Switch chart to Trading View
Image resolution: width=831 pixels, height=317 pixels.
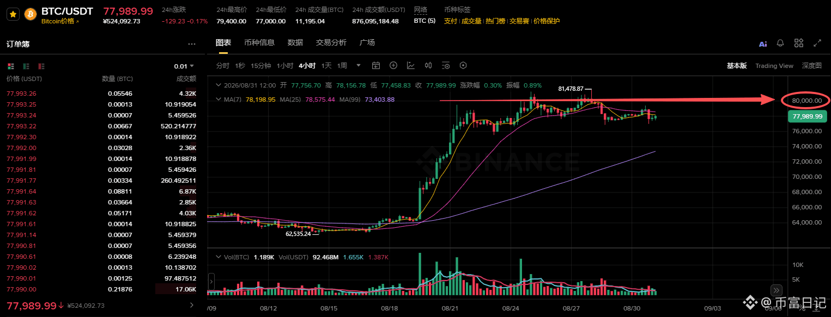774,66
